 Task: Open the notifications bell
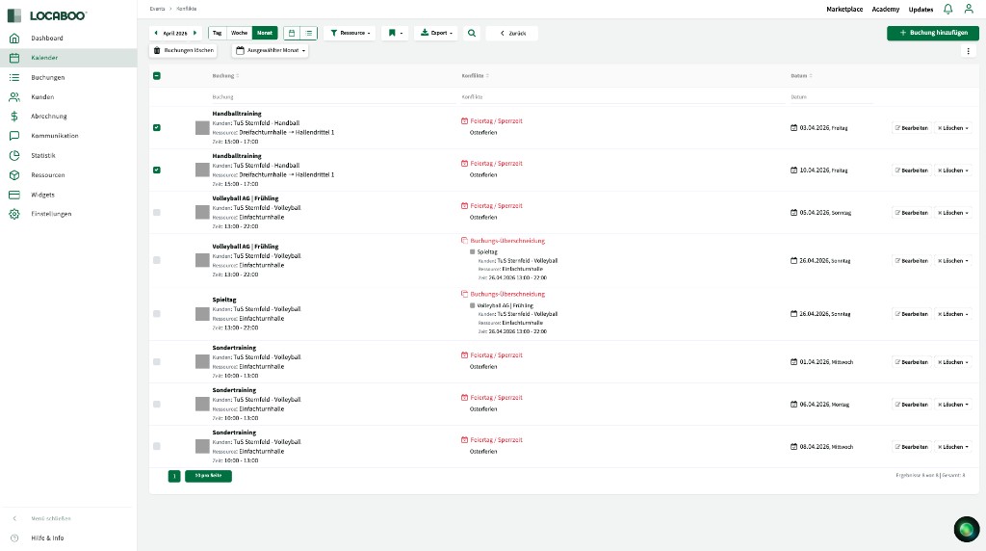coord(947,9)
